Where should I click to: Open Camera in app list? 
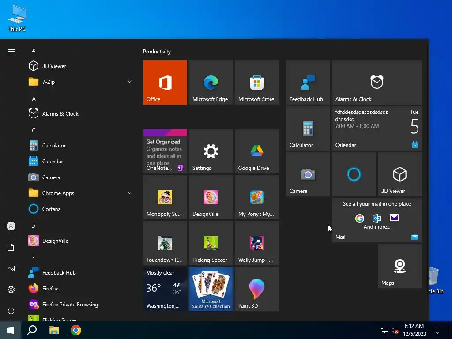click(x=81, y=177)
